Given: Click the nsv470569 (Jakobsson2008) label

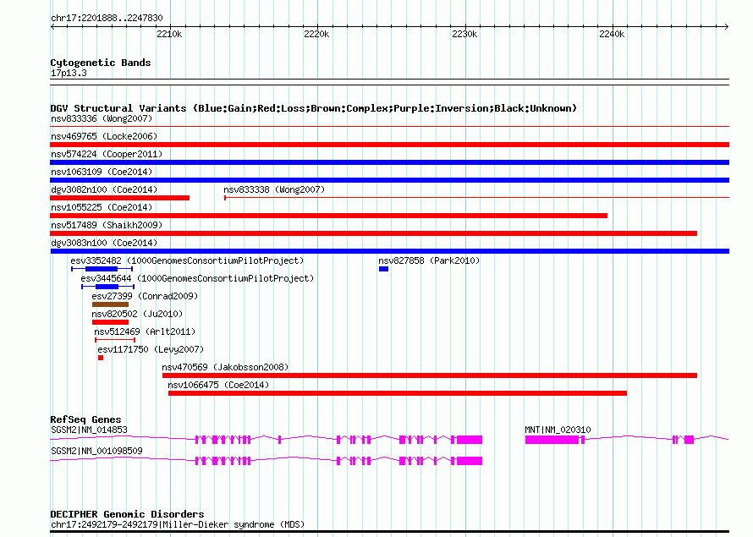Looking at the screenshot, I should point(225,367).
